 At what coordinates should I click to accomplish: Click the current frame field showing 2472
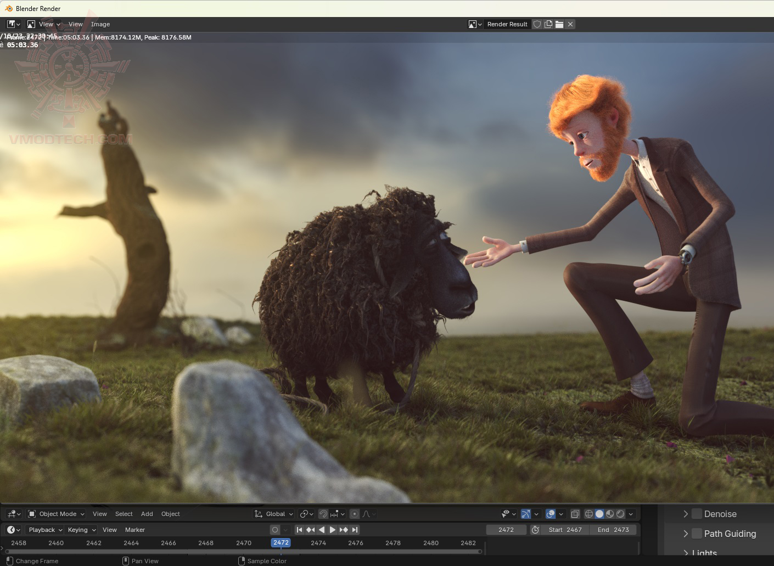click(x=506, y=530)
